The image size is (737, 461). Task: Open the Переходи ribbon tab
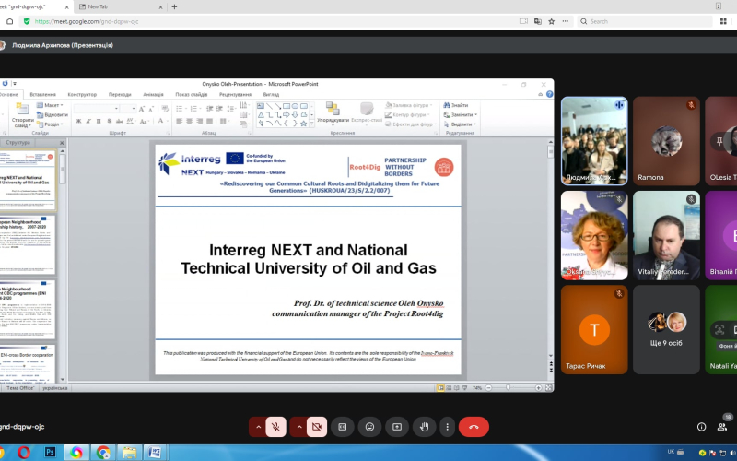(120, 95)
